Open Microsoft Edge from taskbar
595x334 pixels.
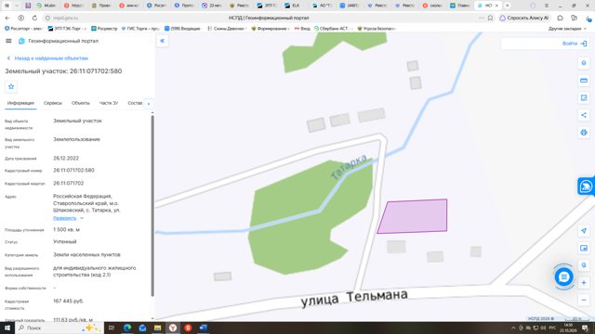pos(127,328)
